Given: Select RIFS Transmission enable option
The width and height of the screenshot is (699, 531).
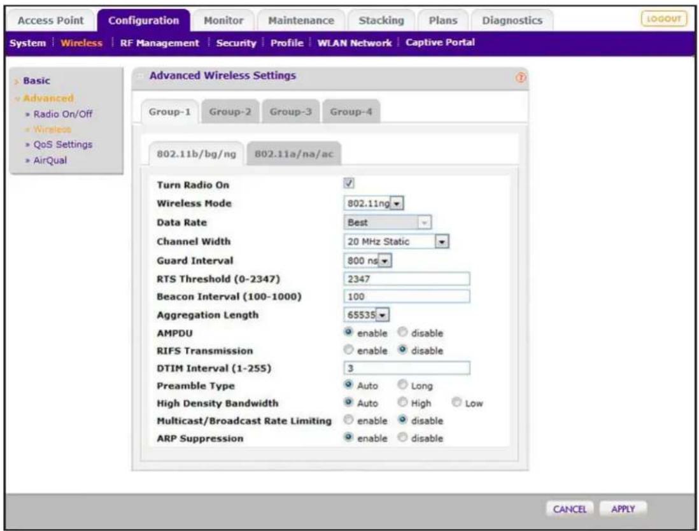Looking at the screenshot, I should coord(349,350).
